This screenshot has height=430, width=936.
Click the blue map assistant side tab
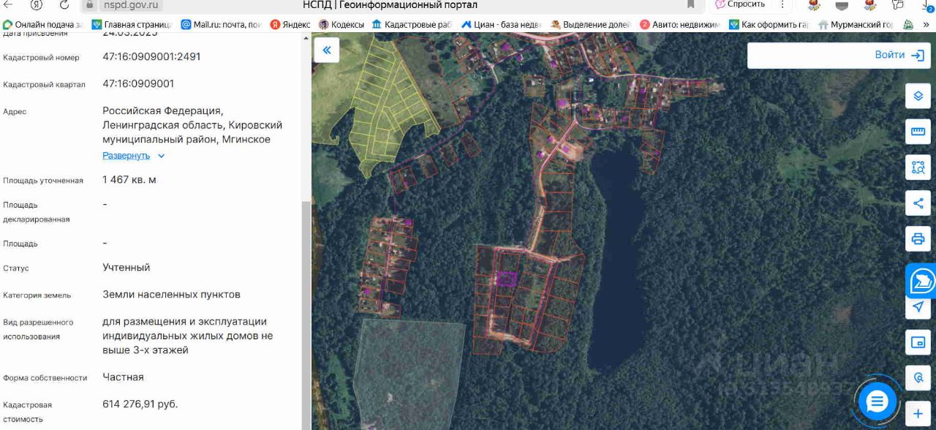coord(921,281)
